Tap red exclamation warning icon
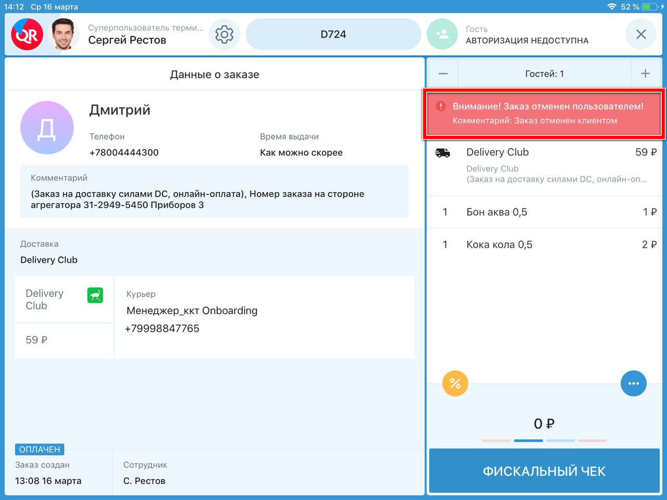Screen dimensions: 667x500 [x=441, y=106]
